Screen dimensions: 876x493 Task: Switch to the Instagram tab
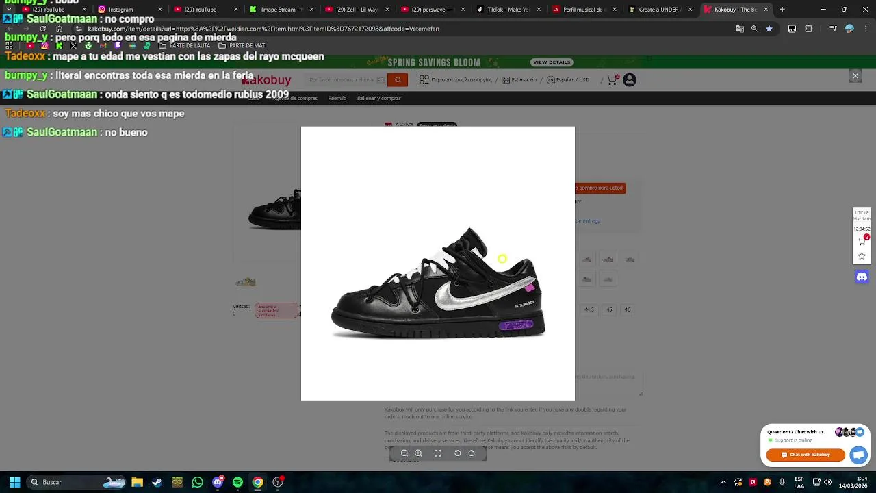point(130,10)
